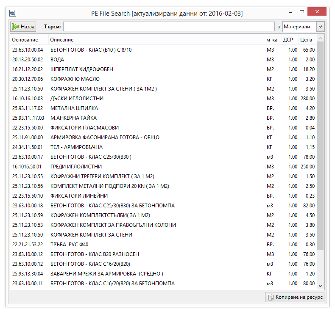Go back with the Назад button
Screen dimensions: 335x314
pos(23,27)
